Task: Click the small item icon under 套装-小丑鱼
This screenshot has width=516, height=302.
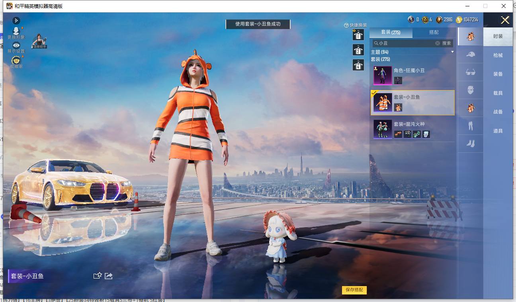Action: point(398,107)
